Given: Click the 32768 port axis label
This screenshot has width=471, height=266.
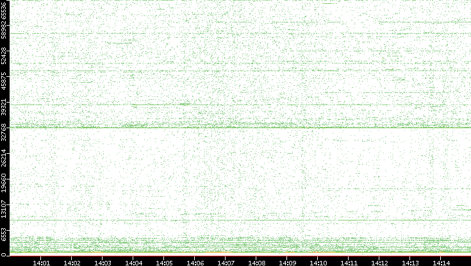Looking at the screenshot, I should click(x=4, y=133).
